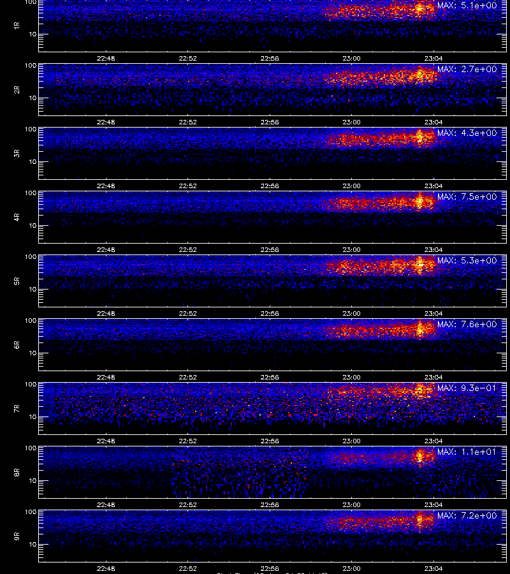This screenshot has width=510, height=574.
Task: Click the 8R panel axis label
Action: pos(17,472)
